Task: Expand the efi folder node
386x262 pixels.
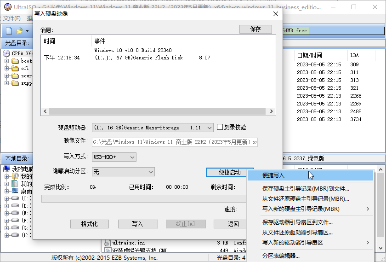Action: coord(6,68)
